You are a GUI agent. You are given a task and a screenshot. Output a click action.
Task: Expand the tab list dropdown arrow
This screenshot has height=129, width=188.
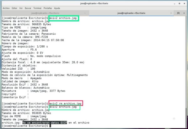pos(184,13)
